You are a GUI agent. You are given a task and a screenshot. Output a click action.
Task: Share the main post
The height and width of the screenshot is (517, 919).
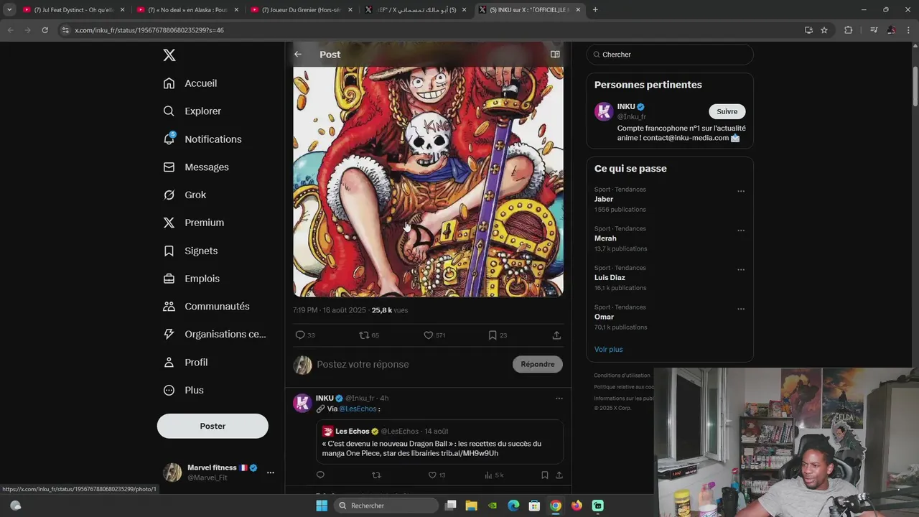(x=556, y=335)
